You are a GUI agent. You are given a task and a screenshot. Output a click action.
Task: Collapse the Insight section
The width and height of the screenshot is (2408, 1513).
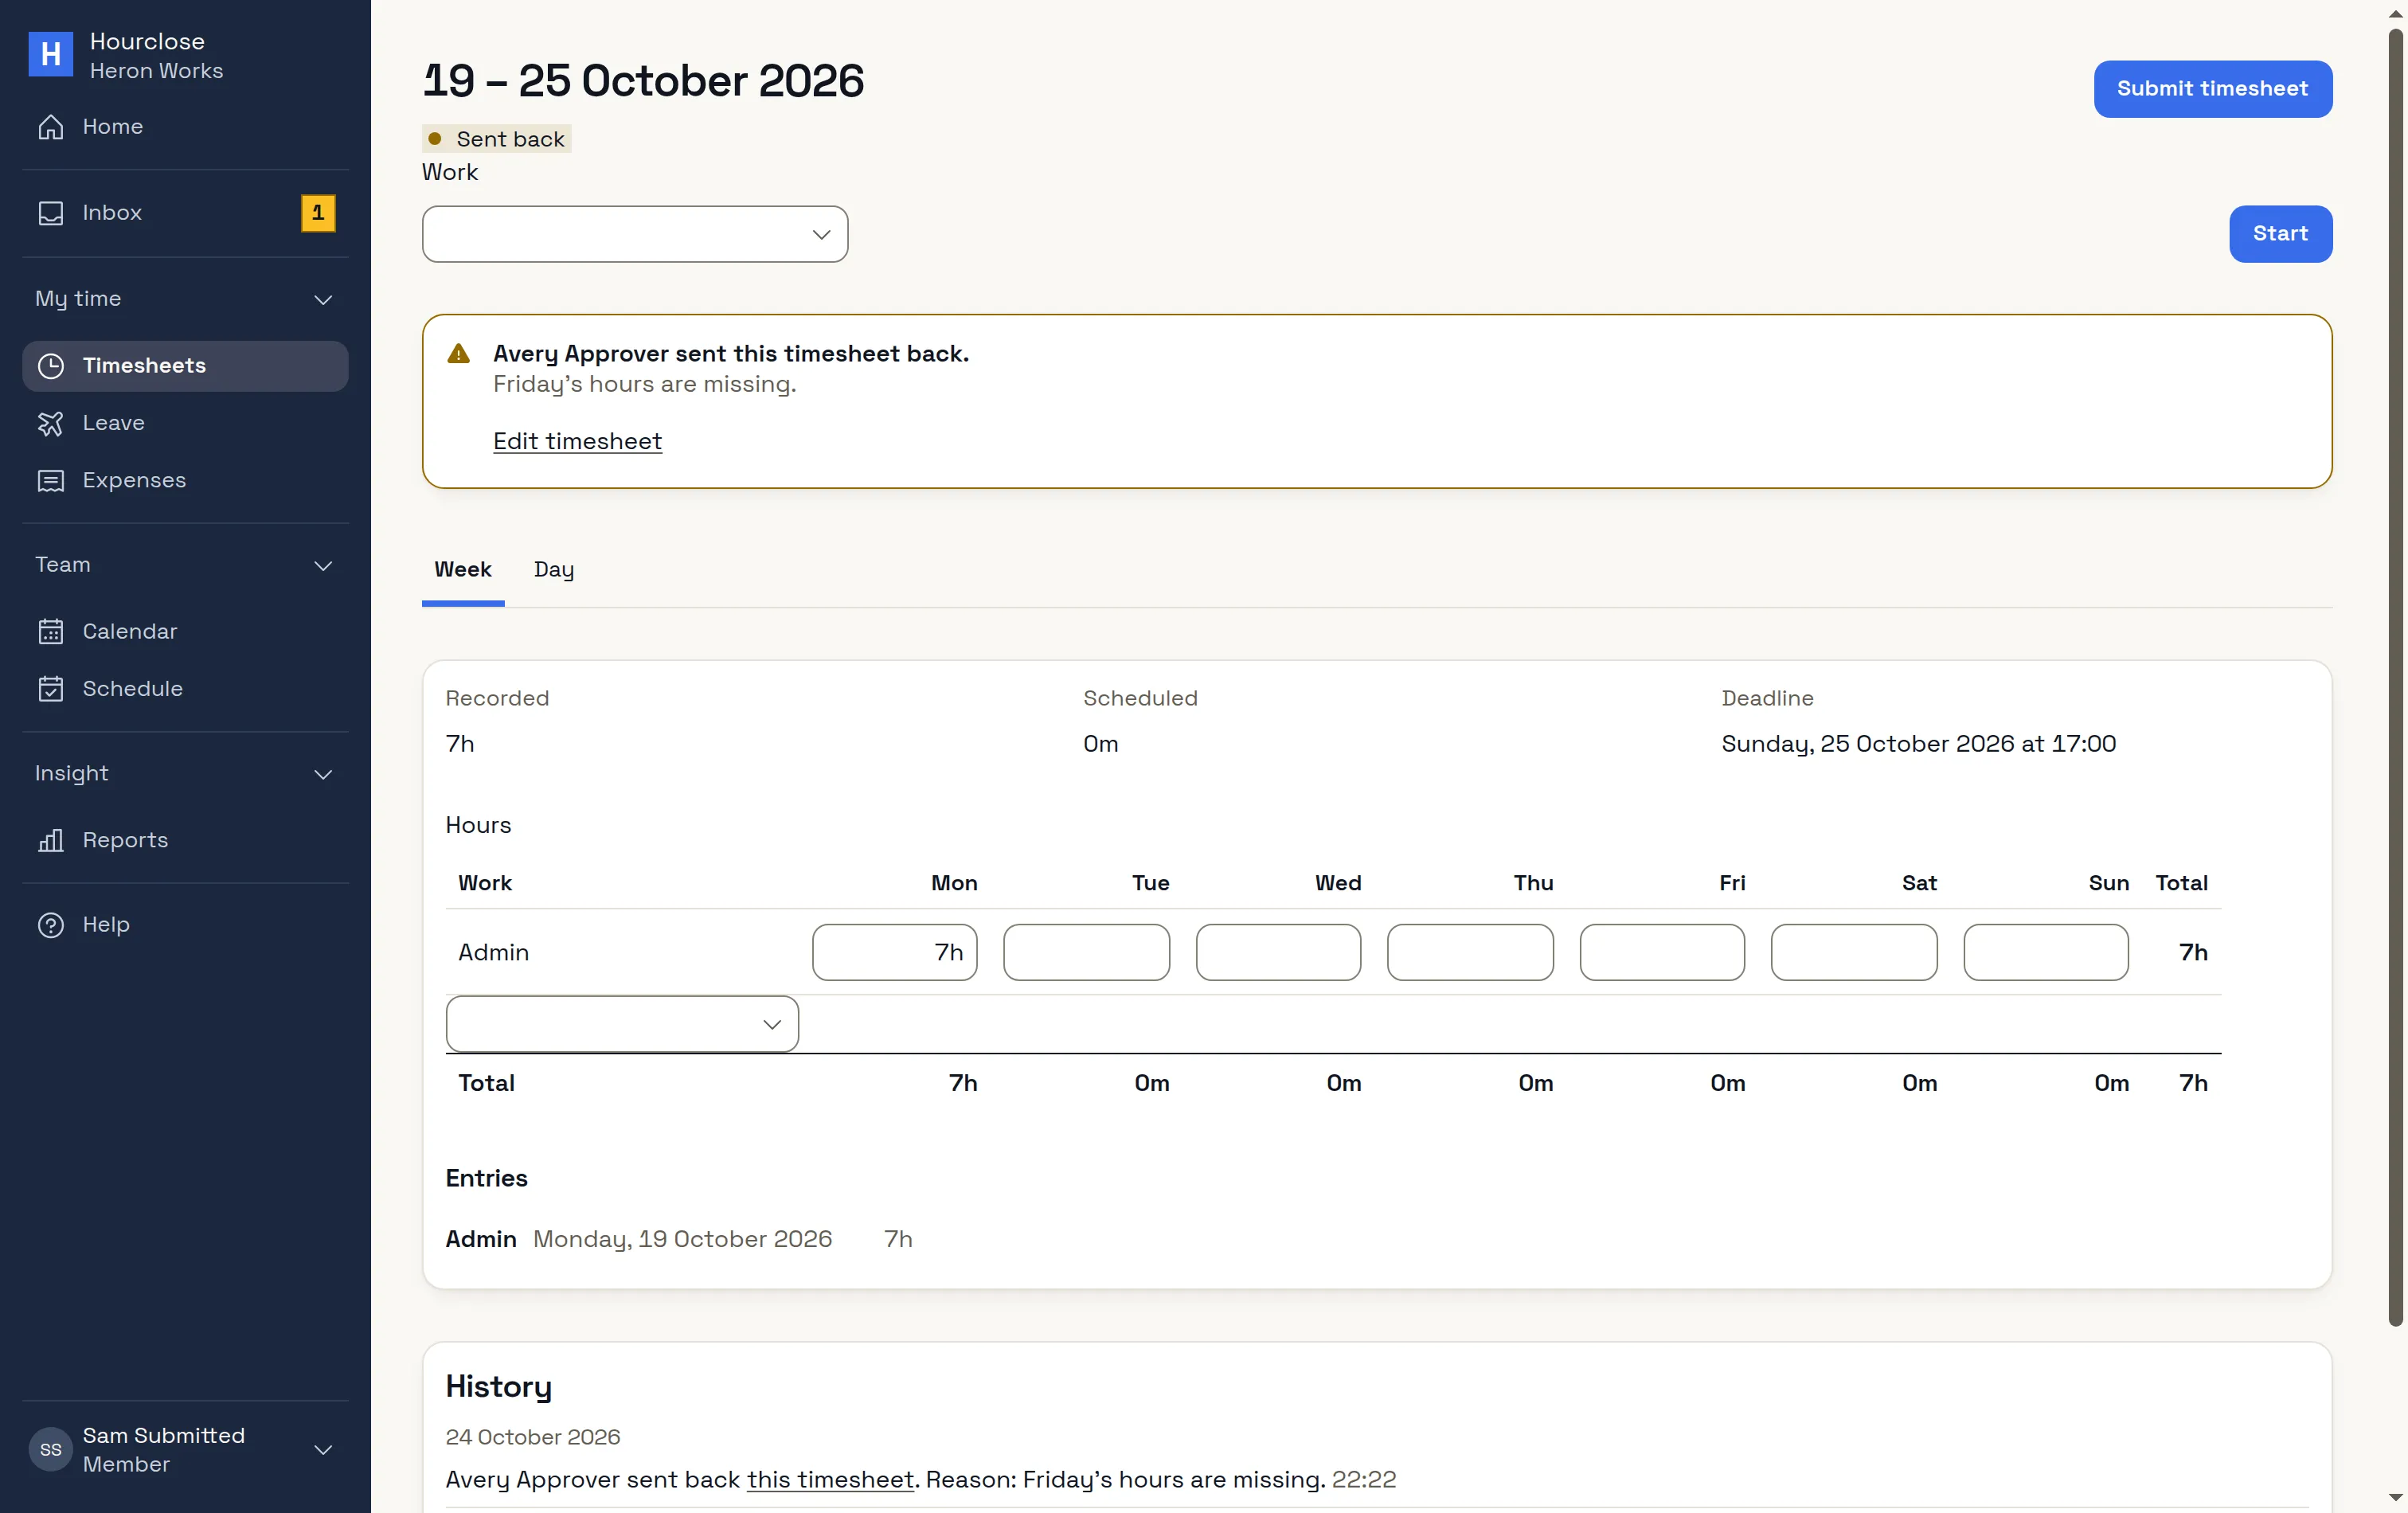pos(185,774)
